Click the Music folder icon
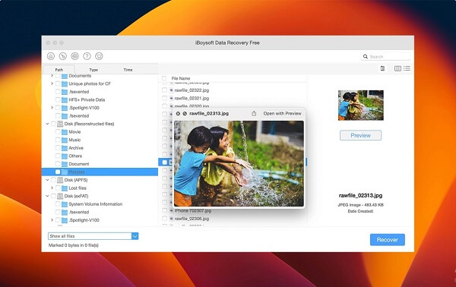This screenshot has width=456, height=287. pos(65,140)
